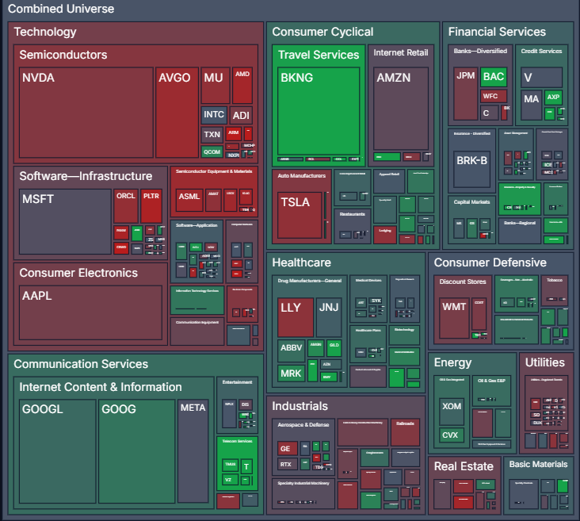Select the JNJ stock tile
Image resolution: width=580 pixels, height=521 pixels.
[329, 317]
